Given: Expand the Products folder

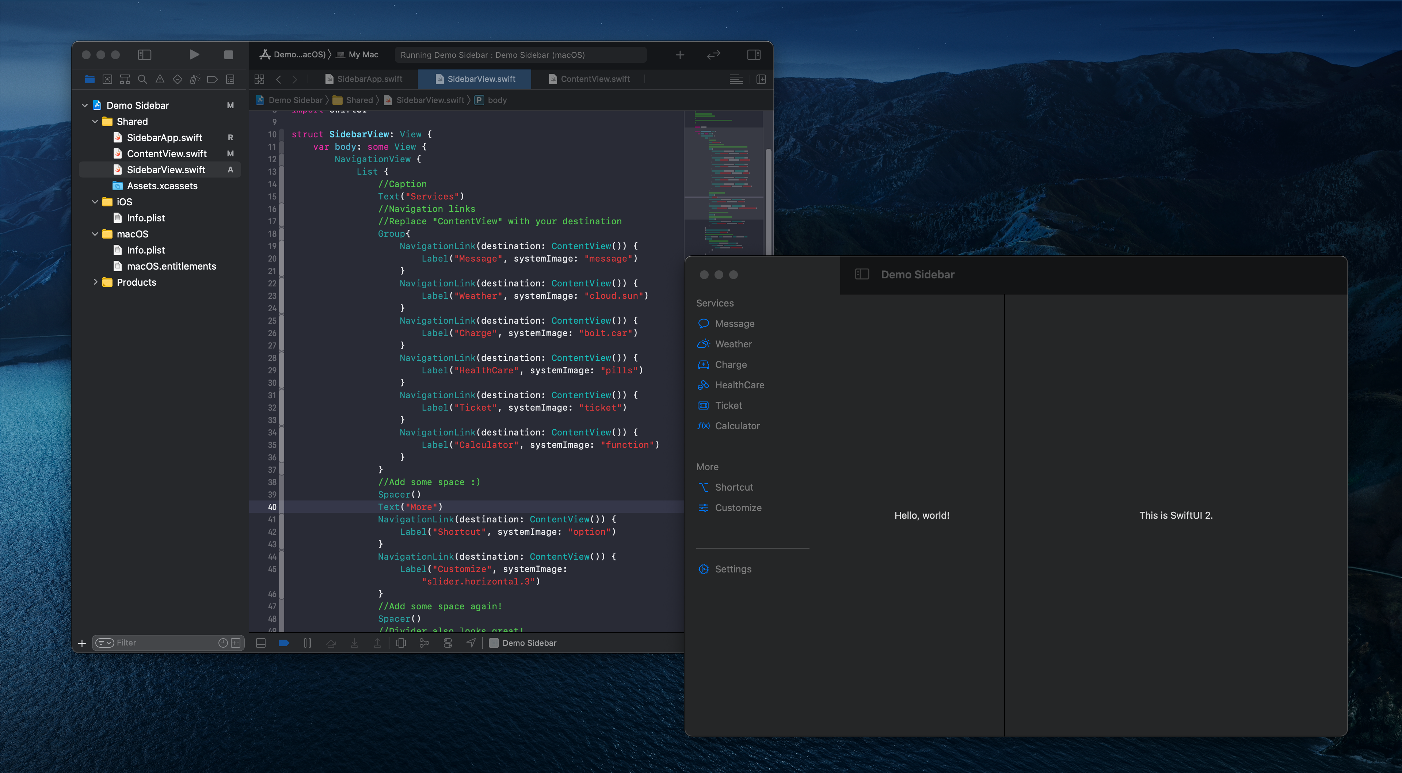Looking at the screenshot, I should 95,282.
